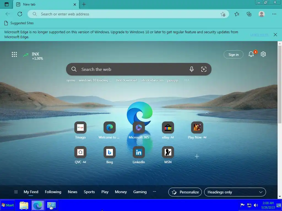Viewport: 282px width, 211px height.
Task: Open the LinkedIn quick link
Action: 139,155
